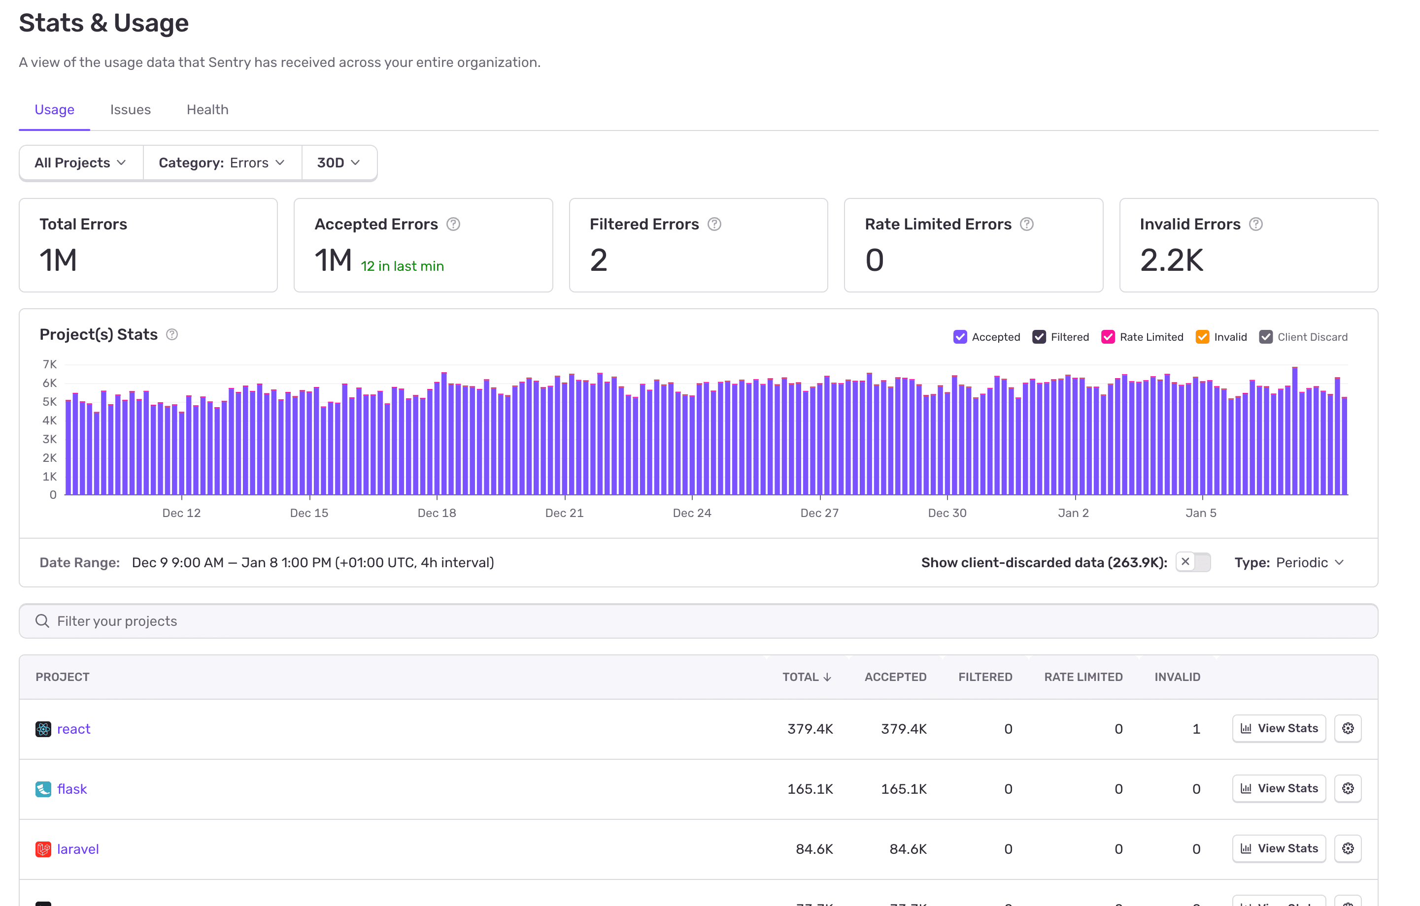Toggle the Total column sort arrow
Image resolution: width=1420 pixels, height=906 pixels.
pyautogui.click(x=828, y=677)
